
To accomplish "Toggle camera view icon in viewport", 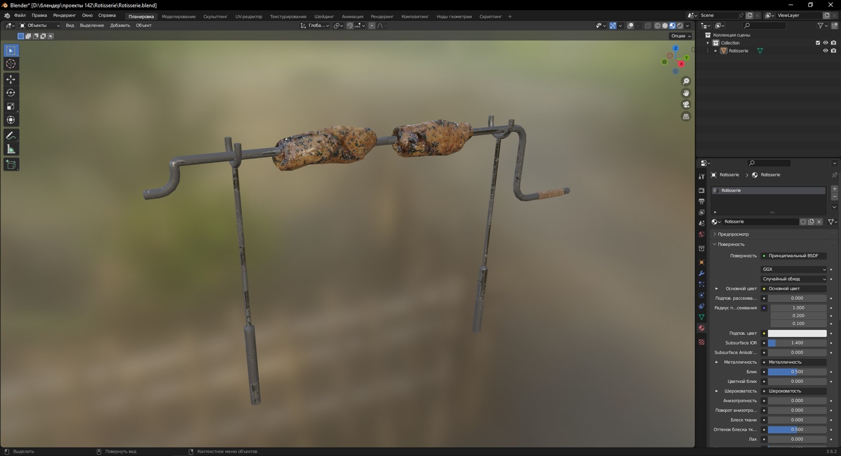I will pyautogui.click(x=686, y=105).
